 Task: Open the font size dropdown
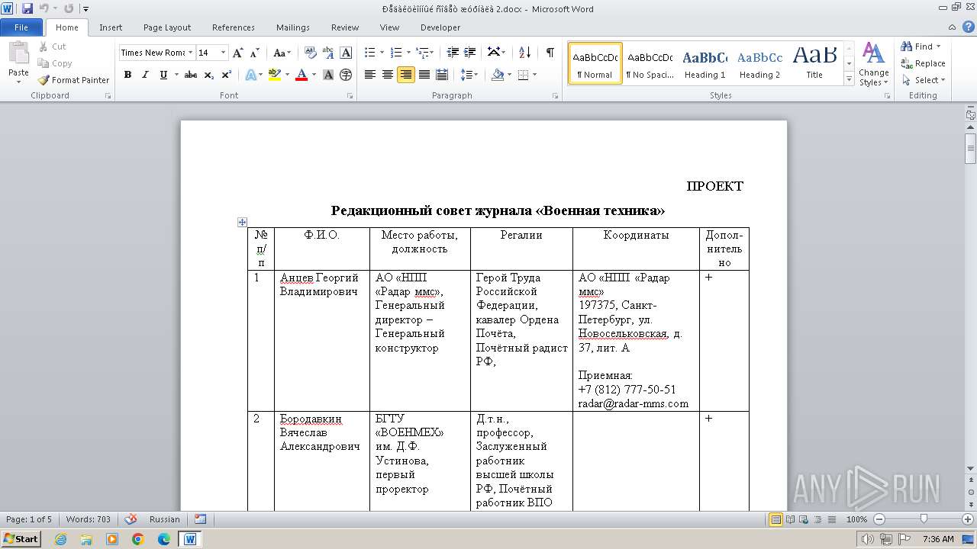[x=223, y=53]
